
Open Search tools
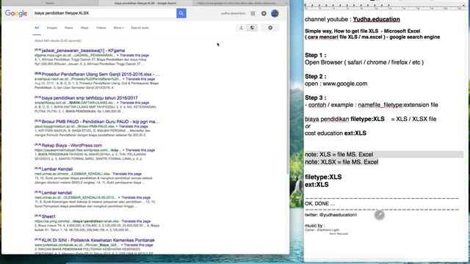tap(140, 28)
